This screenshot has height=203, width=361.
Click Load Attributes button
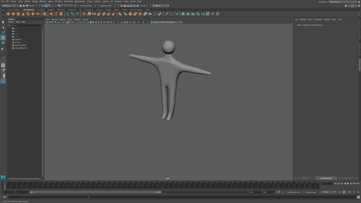click(x=326, y=178)
